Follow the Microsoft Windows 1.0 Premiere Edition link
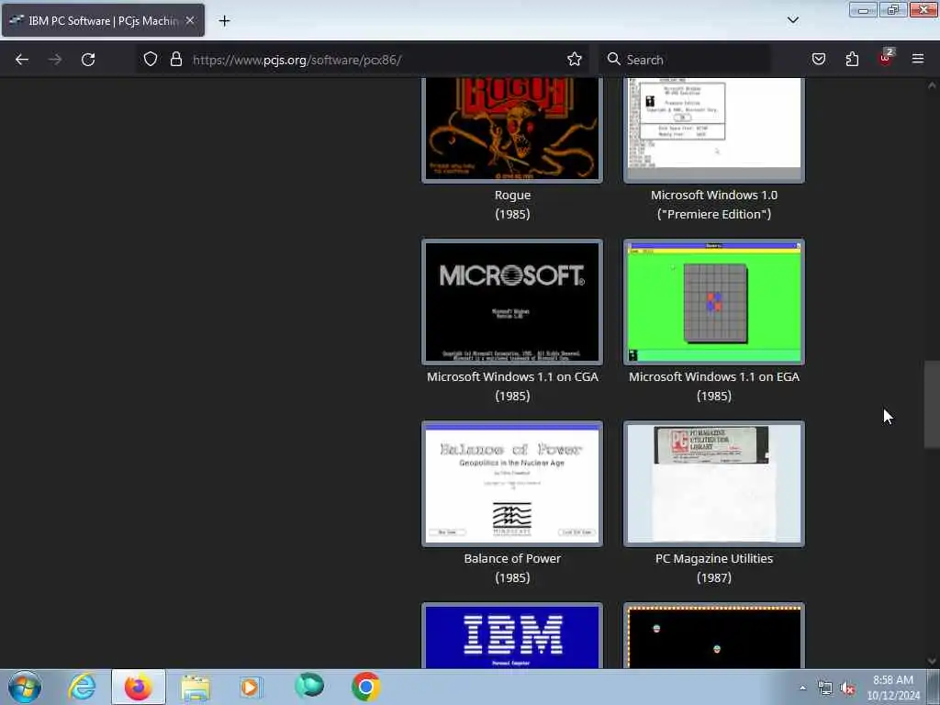 [x=714, y=205]
